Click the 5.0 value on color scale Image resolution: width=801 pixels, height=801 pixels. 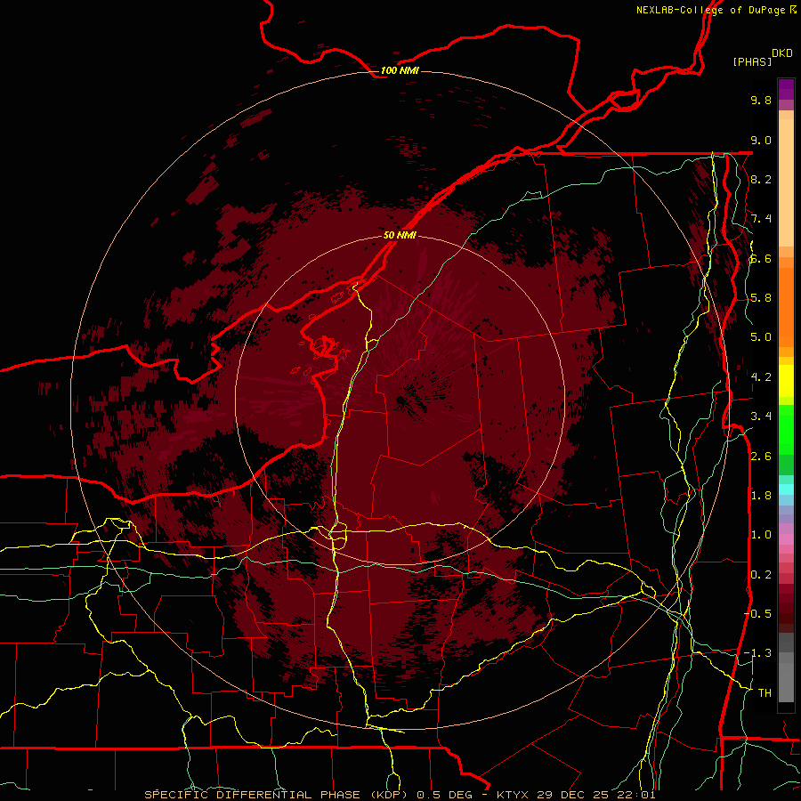(x=761, y=337)
